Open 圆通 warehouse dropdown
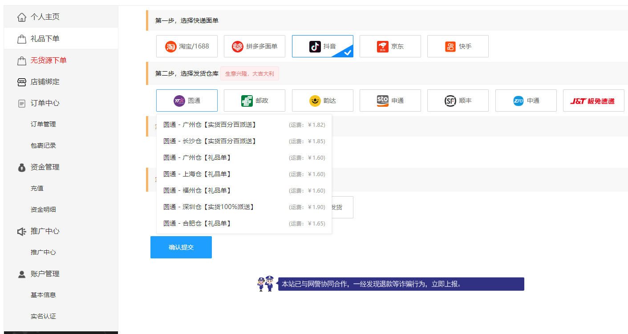 pyautogui.click(x=187, y=101)
